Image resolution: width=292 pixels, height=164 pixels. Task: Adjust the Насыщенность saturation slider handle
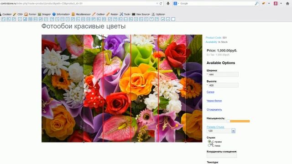(x=229, y=121)
